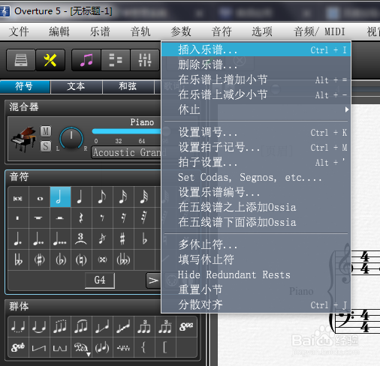Viewport: 380px width, 366px height.
Task: Click the pink music notes toolbar icon
Action: coord(86,60)
